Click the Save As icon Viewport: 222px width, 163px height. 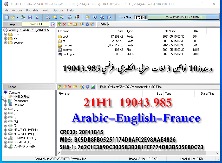(x=37, y=17)
